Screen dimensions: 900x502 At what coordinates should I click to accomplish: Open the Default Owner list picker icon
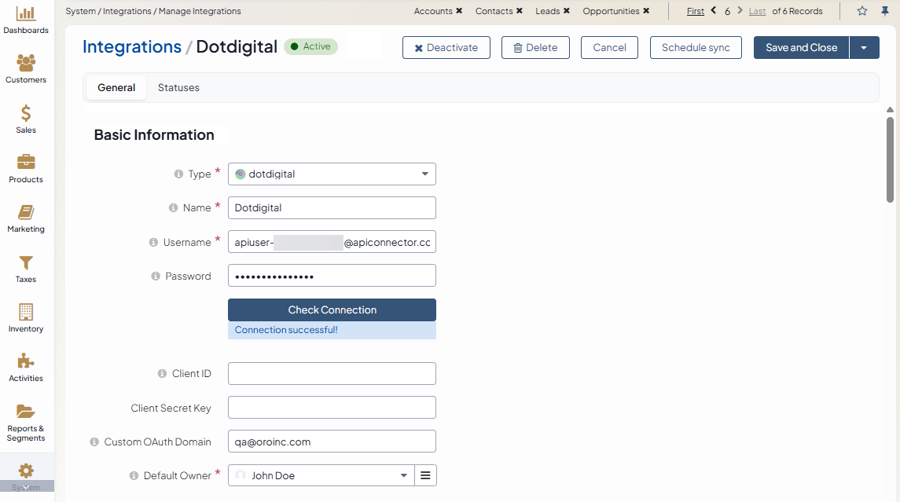tap(425, 475)
